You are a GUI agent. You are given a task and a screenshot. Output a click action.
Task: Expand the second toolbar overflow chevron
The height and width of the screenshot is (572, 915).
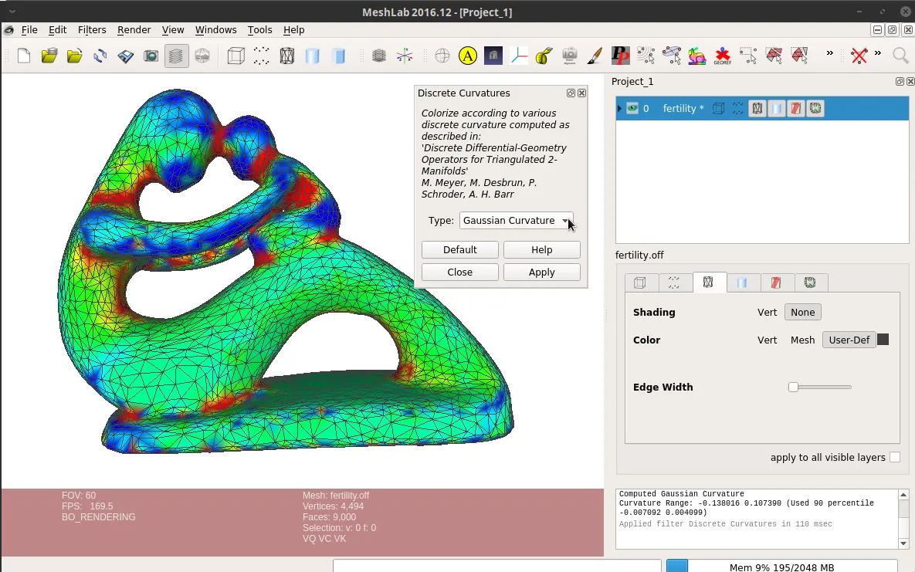pyautogui.click(x=878, y=53)
